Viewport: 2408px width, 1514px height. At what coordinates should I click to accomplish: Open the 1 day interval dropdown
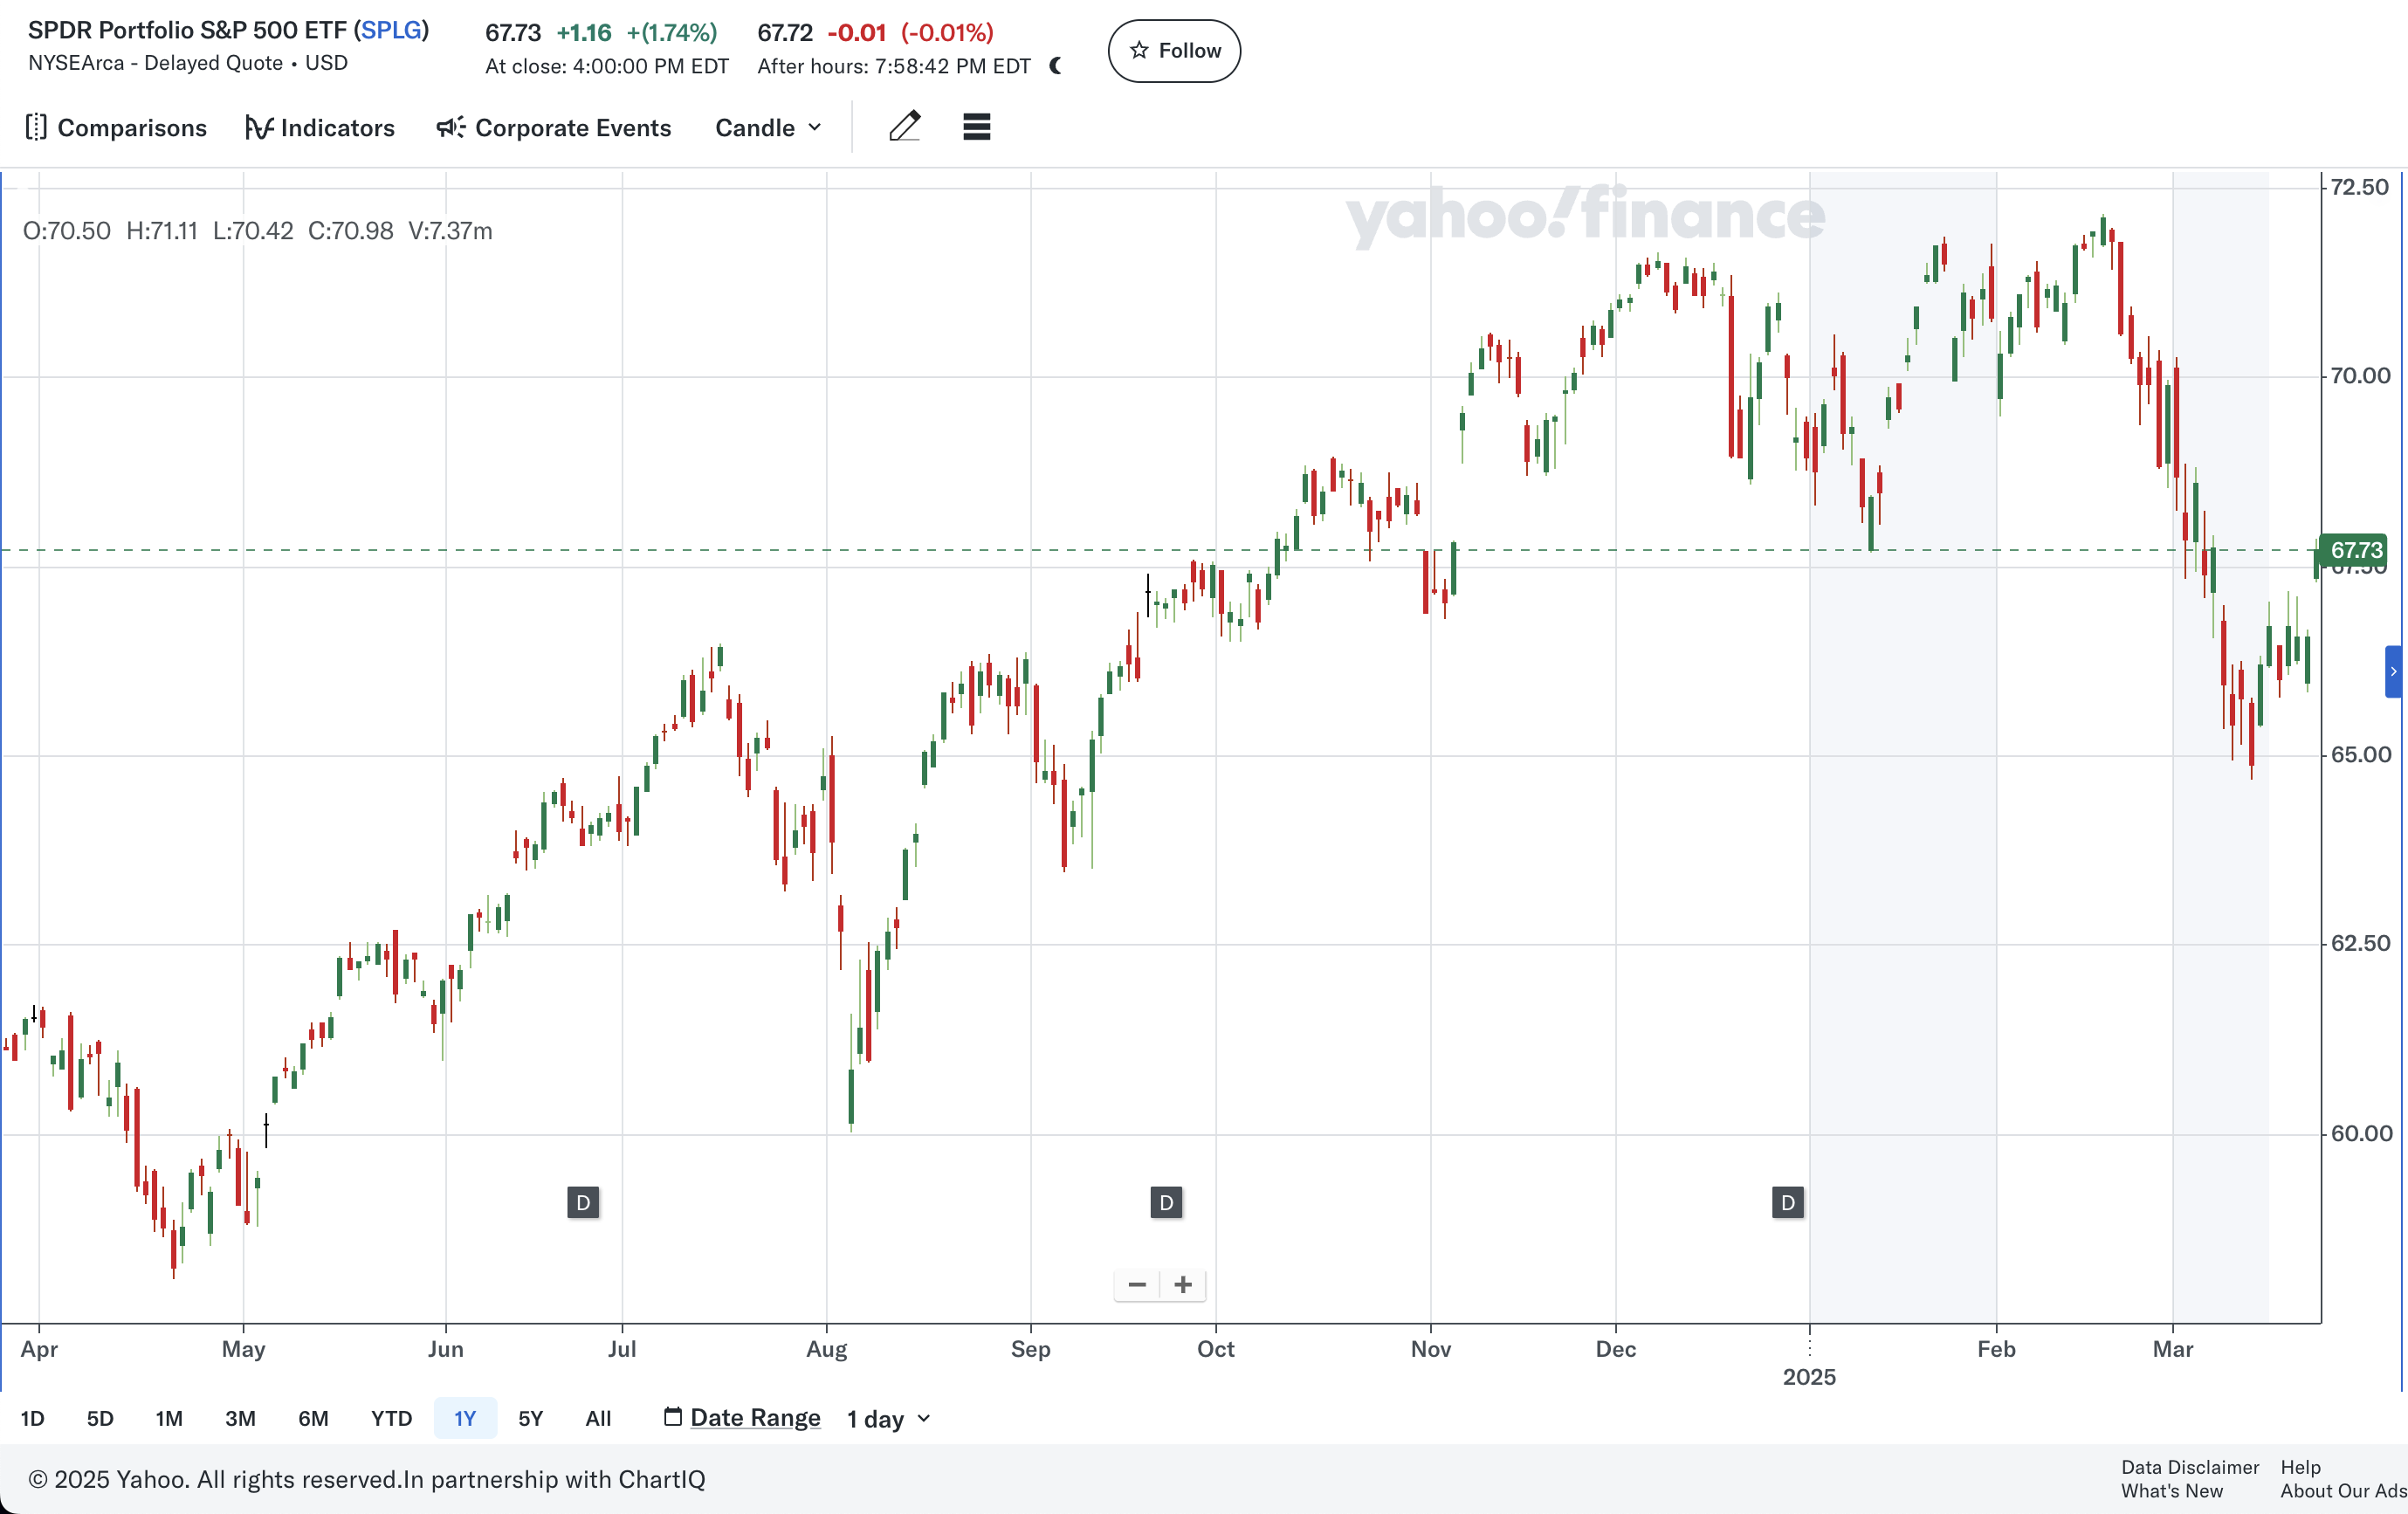click(888, 1418)
